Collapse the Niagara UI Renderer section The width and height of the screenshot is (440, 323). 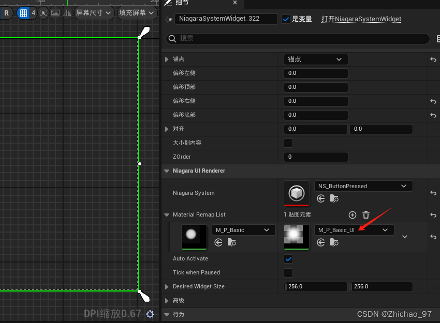tap(166, 171)
